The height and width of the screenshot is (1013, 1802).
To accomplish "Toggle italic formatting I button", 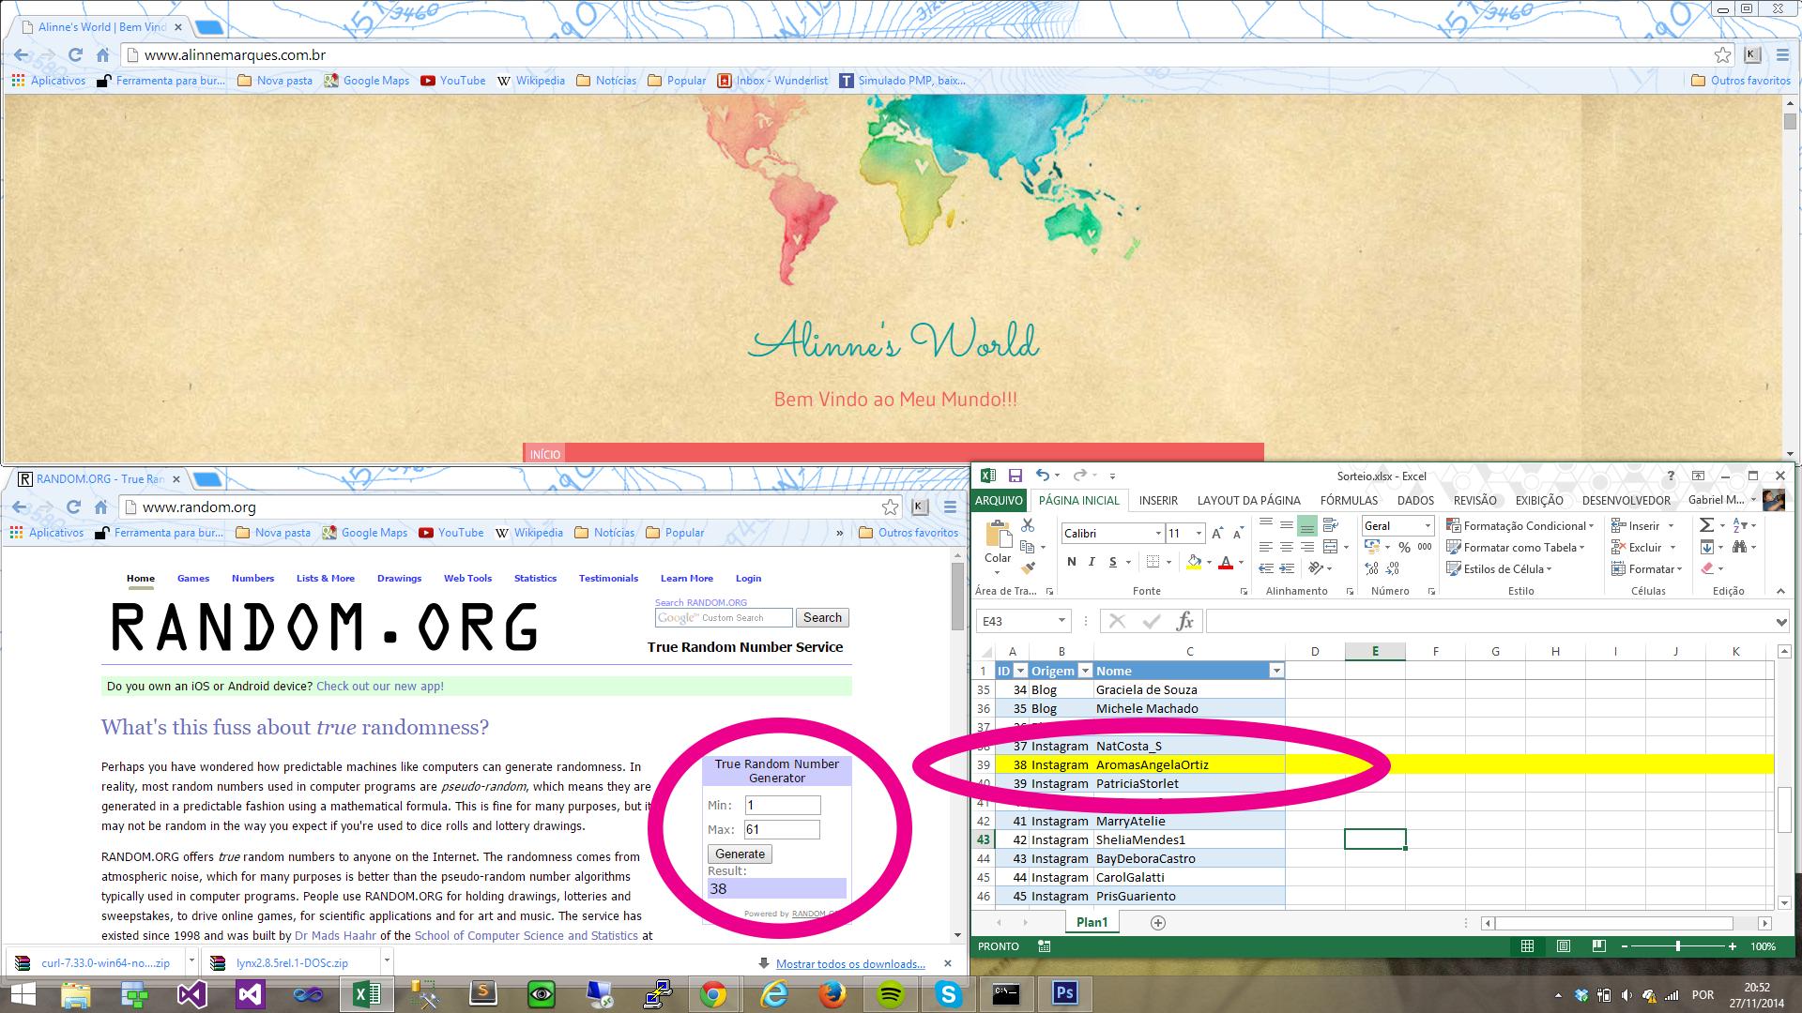I will (x=1092, y=562).
